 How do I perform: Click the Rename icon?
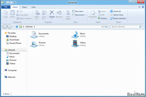pos(59,13)
